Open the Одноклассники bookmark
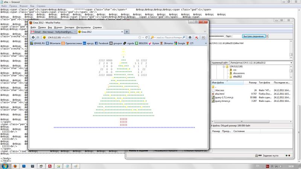 (71, 43)
